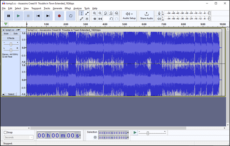Open the Generate menu

tap(57, 8)
